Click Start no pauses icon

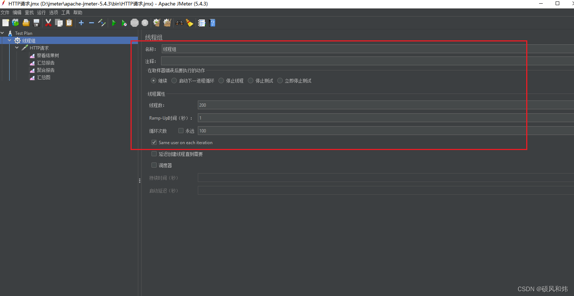point(124,23)
